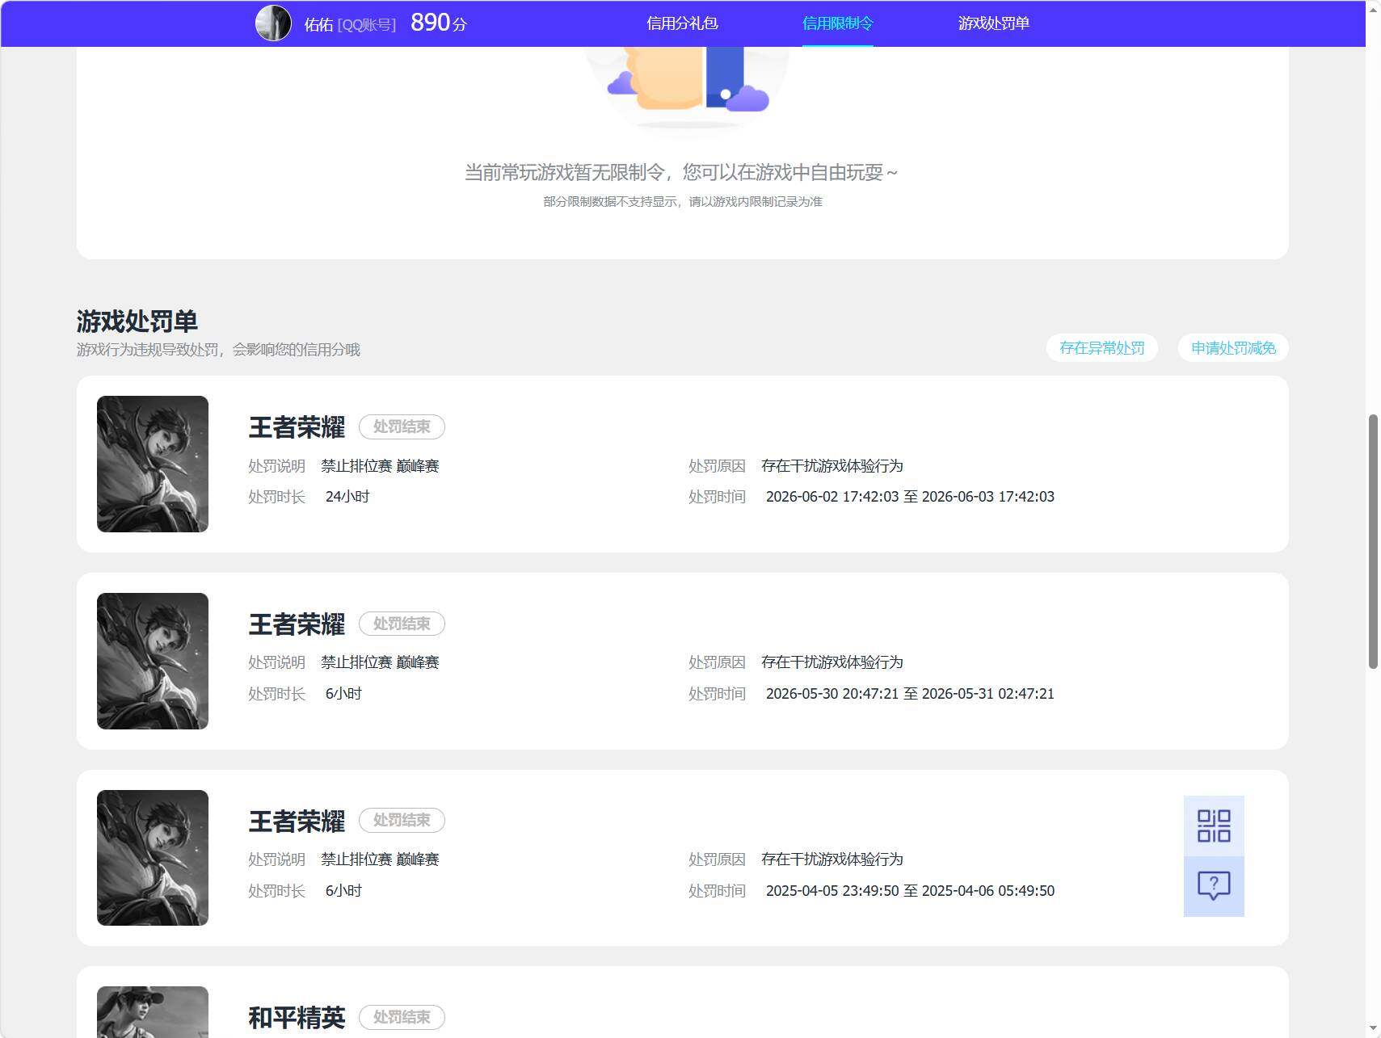Switch to 信用分礼包 tab

pyautogui.click(x=682, y=23)
